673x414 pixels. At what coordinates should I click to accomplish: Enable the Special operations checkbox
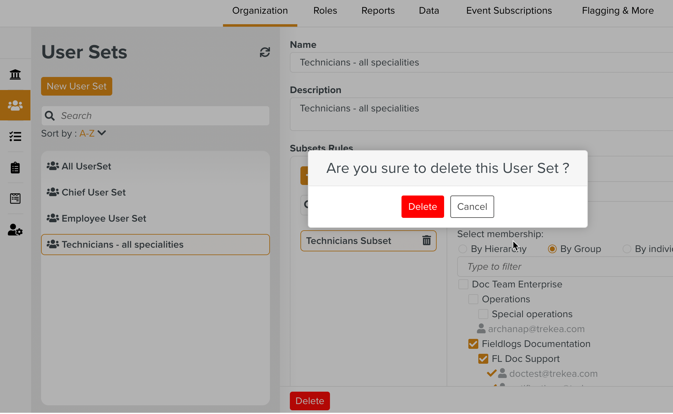tap(483, 314)
